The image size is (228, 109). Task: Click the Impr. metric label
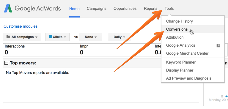click(84, 46)
